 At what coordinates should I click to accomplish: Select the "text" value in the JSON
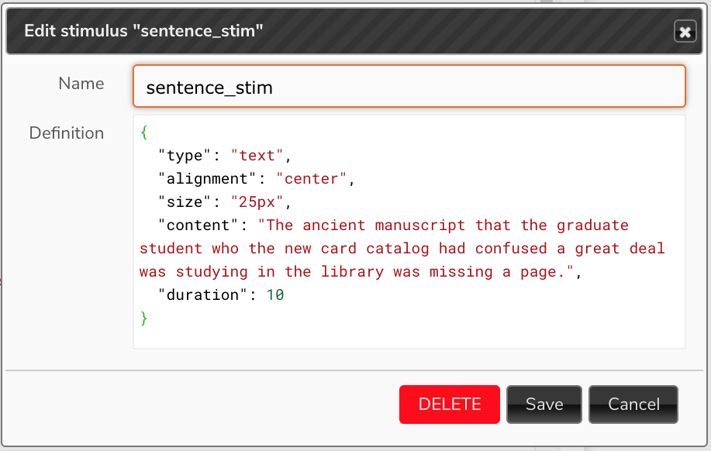[x=257, y=156]
